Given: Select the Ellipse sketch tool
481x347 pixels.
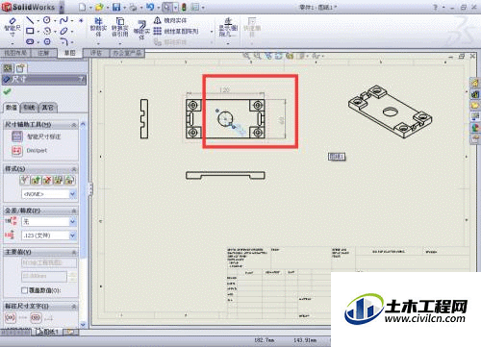Looking at the screenshot, I should pos(63,31).
